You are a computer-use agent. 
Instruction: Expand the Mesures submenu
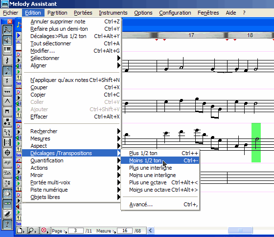tap(71, 138)
